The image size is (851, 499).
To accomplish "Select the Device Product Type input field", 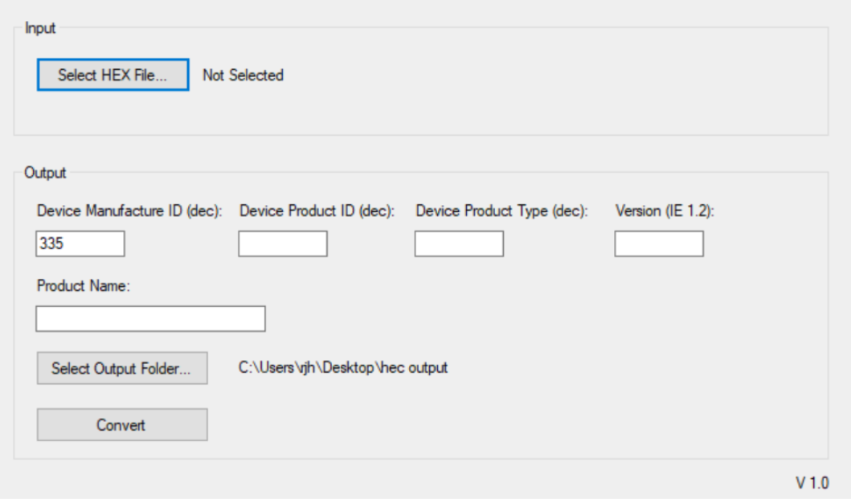I will [x=459, y=243].
